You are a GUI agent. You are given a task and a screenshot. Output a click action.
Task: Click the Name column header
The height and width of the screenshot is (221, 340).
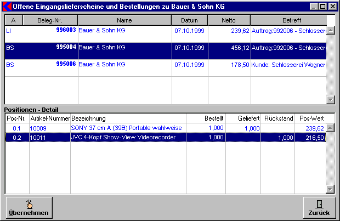click(x=124, y=20)
